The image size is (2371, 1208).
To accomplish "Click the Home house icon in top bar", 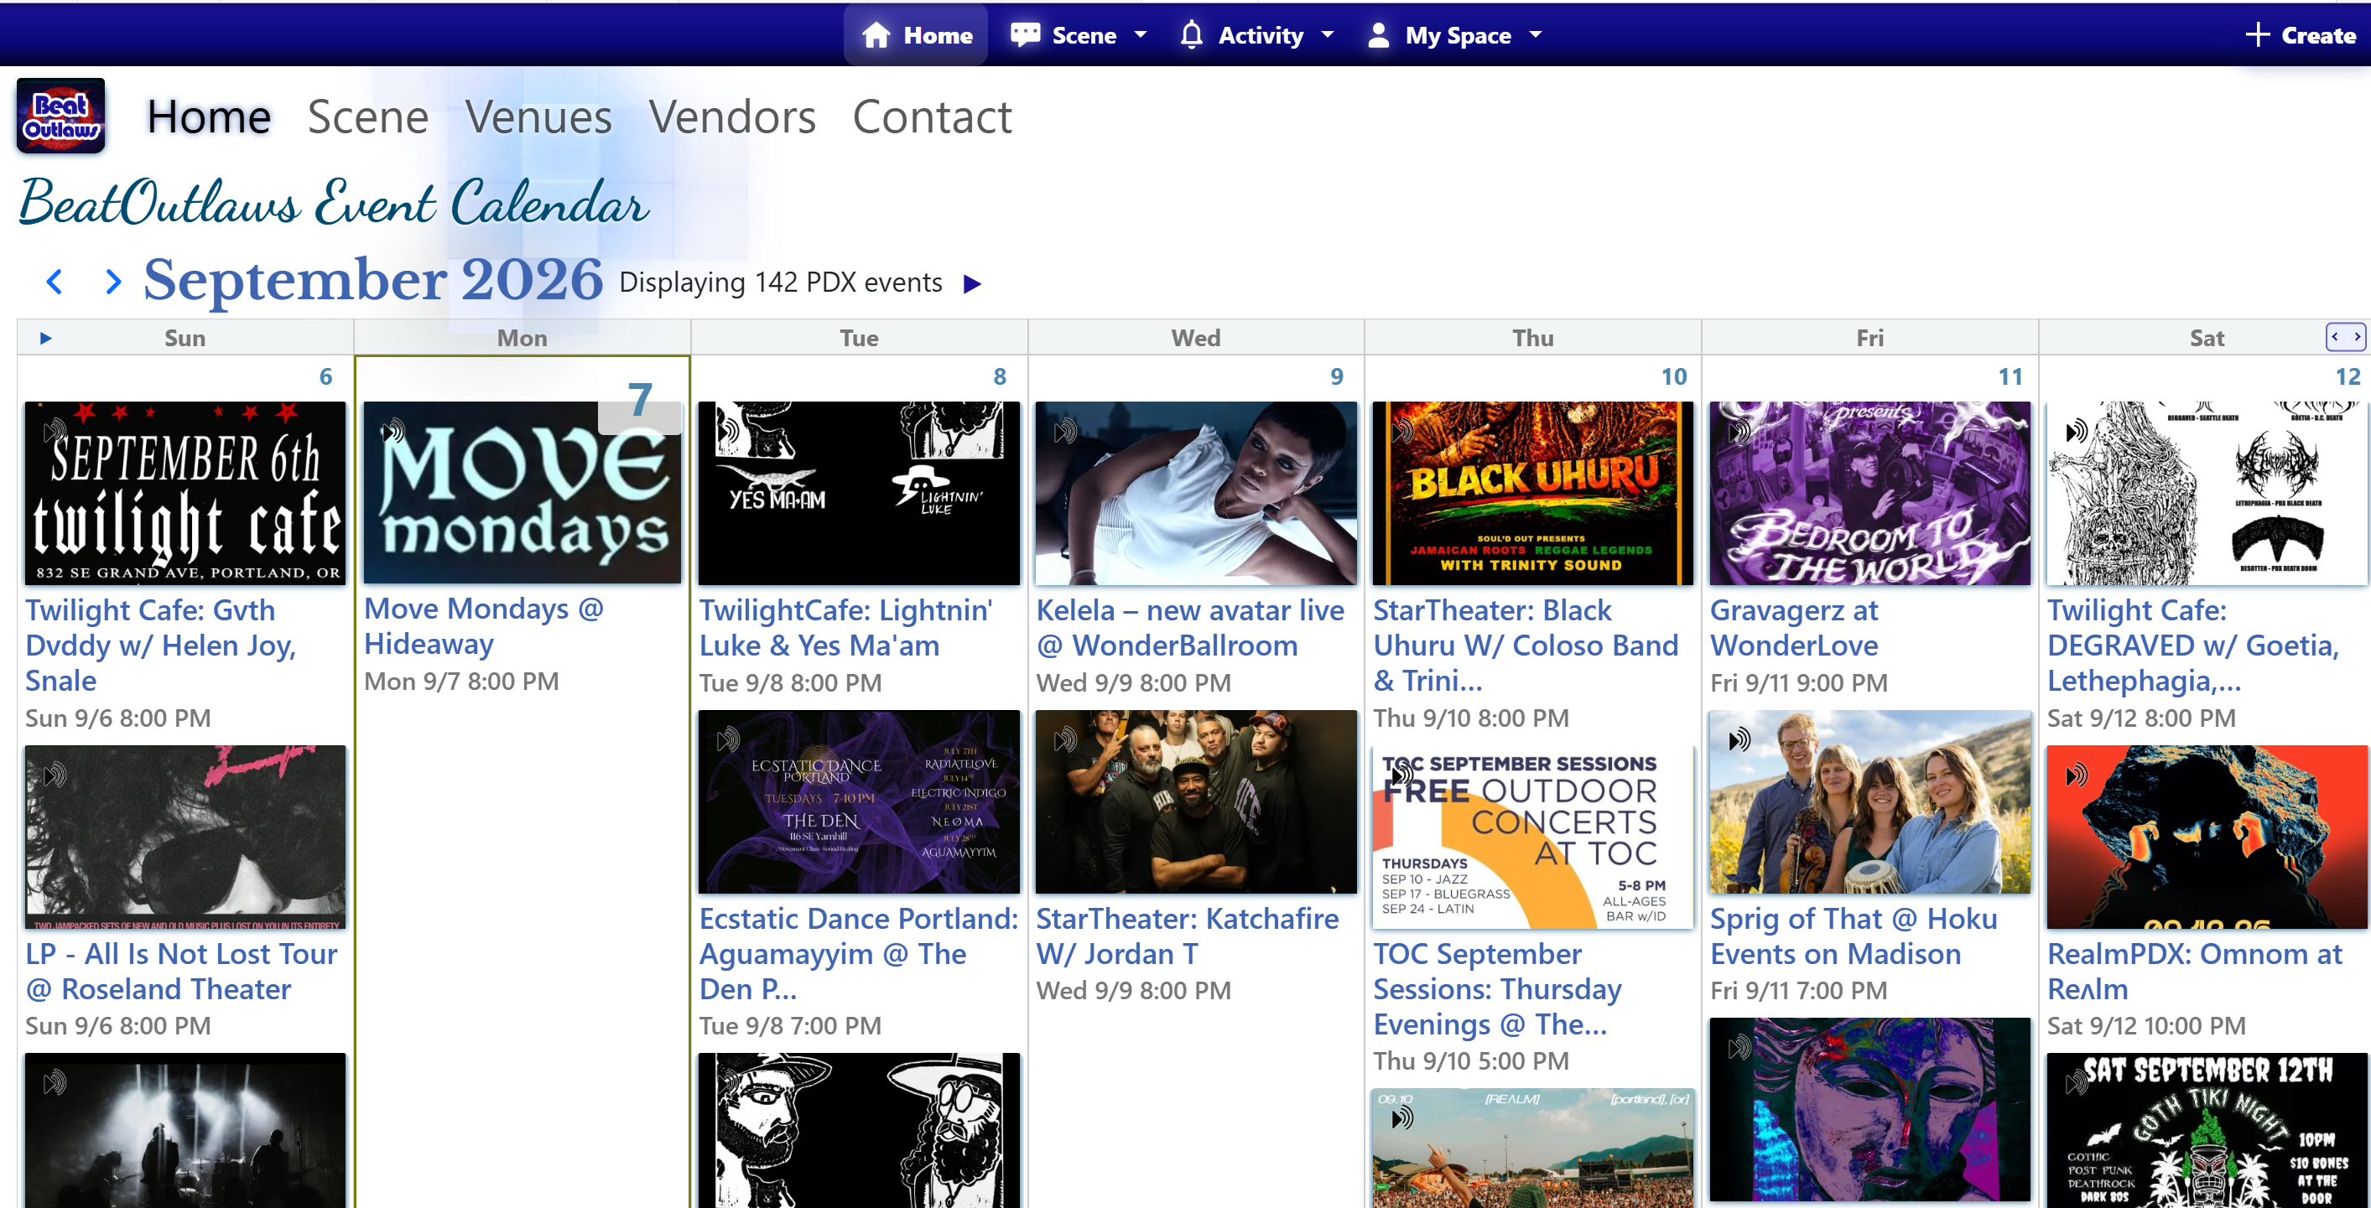I will (876, 35).
